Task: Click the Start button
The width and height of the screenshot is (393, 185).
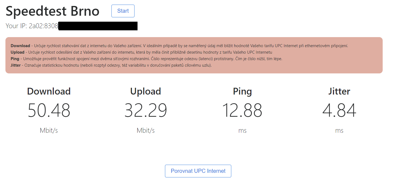Action: tap(123, 11)
